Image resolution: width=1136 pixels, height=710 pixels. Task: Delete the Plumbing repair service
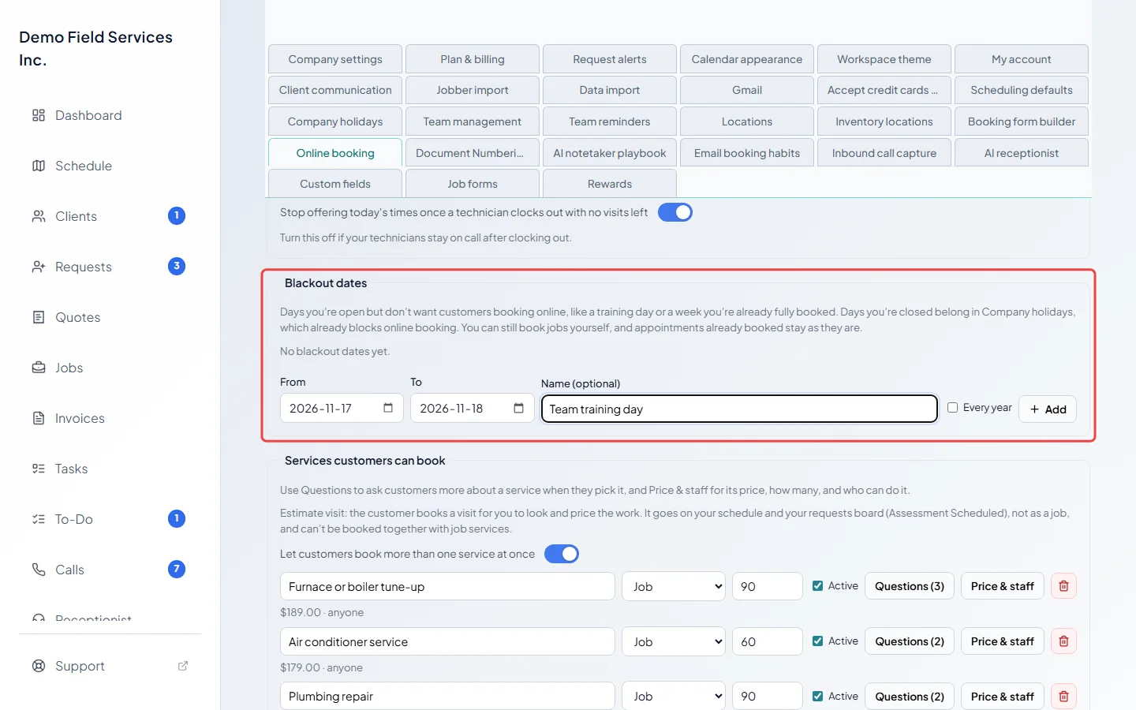(x=1063, y=697)
